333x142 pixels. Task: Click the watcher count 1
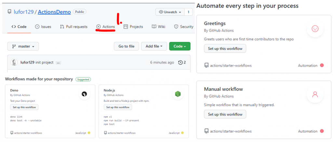[188, 12]
